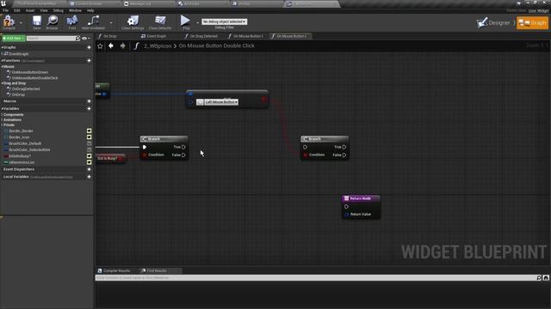Click the True output pin of Branch fed by Slot Is Busy

click(183, 147)
